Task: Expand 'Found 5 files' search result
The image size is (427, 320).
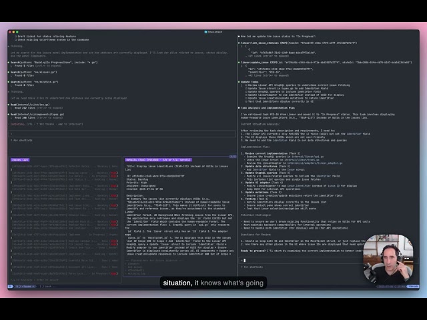Action: [38, 65]
